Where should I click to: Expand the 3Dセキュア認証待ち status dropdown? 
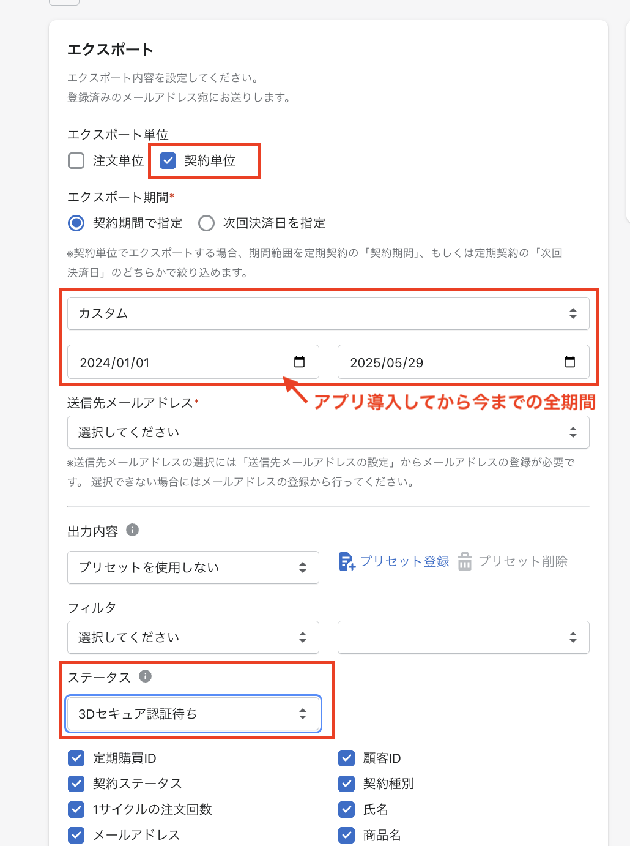coord(193,714)
